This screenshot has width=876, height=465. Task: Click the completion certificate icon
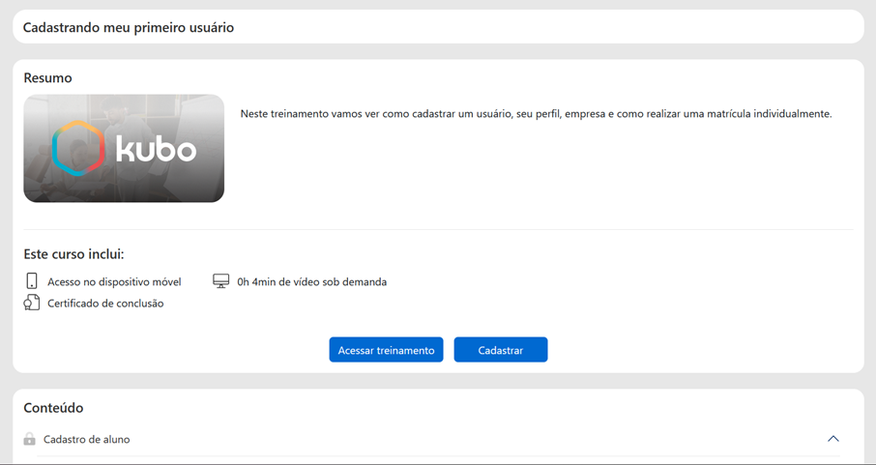click(x=32, y=303)
